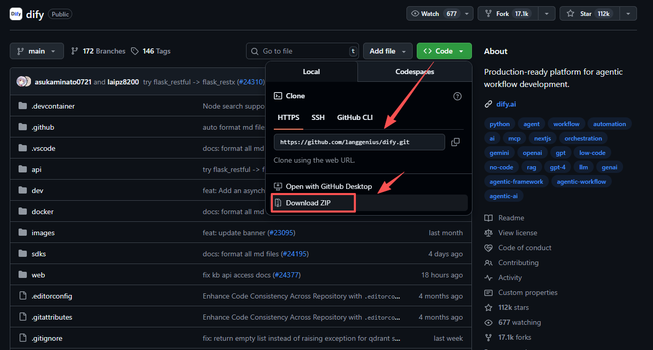Copy the HTTPS clone URL to clipboard

pos(455,142)
